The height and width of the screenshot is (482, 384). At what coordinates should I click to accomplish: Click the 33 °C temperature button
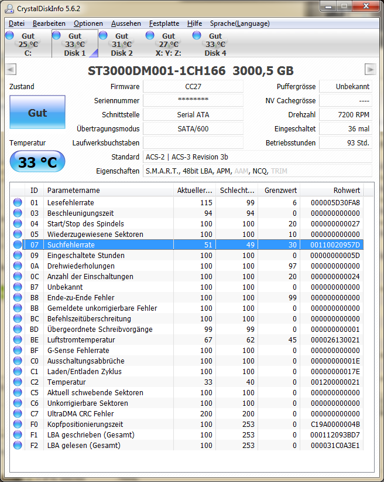37,162
